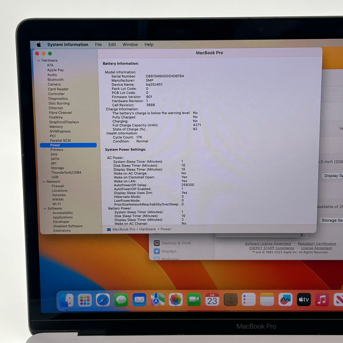Launch Safari from the Dock
This screenshot has width=343, height=343.
point(103,300)
